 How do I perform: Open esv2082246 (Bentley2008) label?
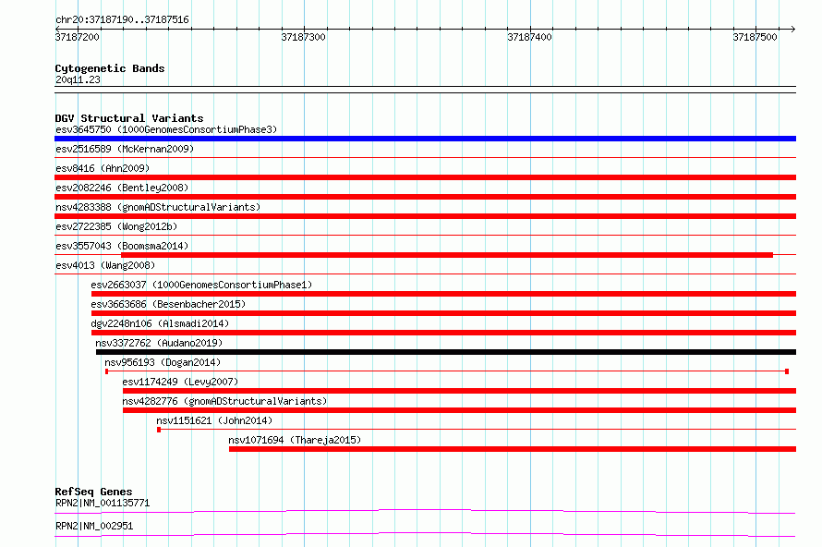tap(122, 188)
